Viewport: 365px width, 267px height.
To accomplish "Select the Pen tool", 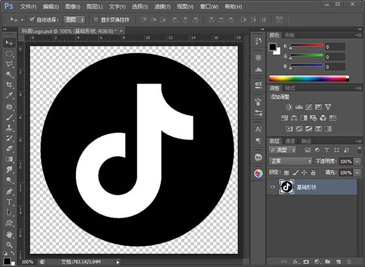I will [x=9, y=192].
